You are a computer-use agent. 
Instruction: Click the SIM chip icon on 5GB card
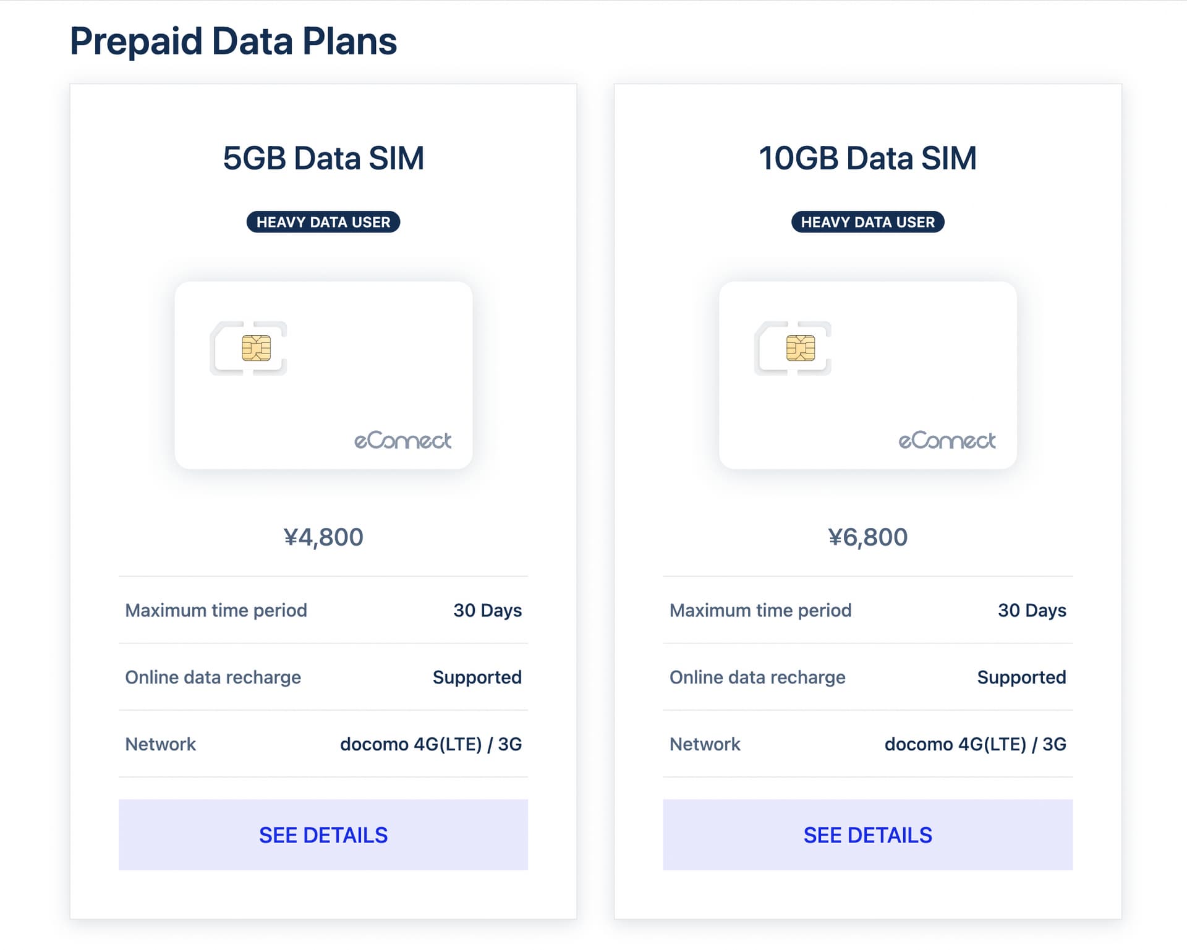256,348
